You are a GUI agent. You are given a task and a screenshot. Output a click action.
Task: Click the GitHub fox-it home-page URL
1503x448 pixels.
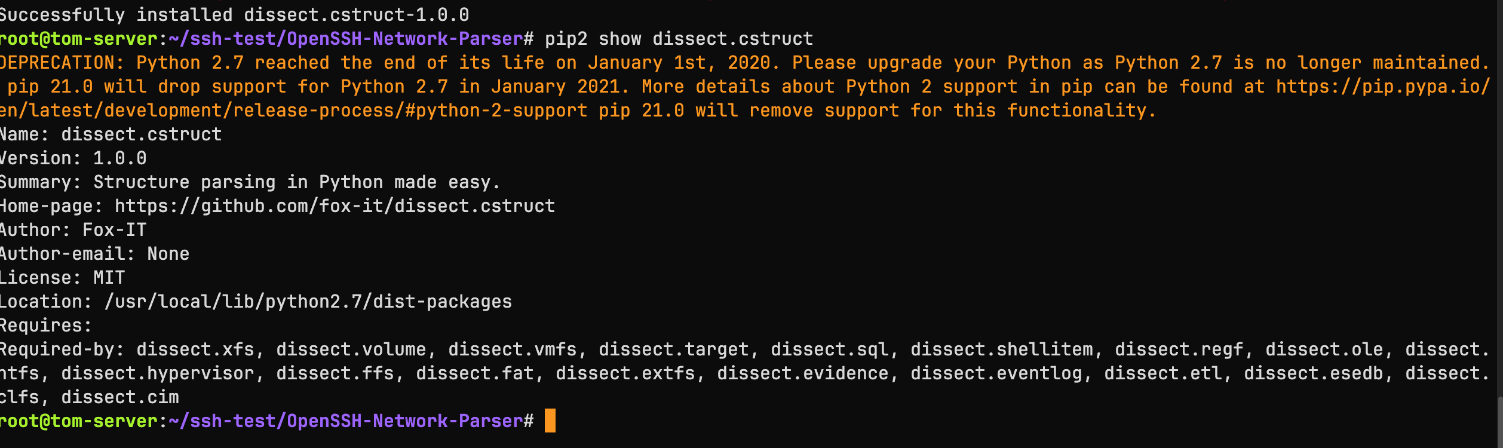(335, 206)
